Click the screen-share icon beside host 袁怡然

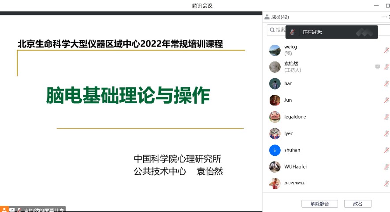[x=378, y=67]
